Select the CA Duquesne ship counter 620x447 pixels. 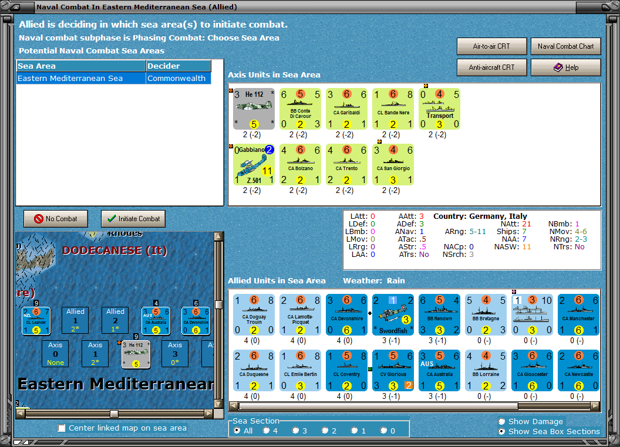pos(254,370)
